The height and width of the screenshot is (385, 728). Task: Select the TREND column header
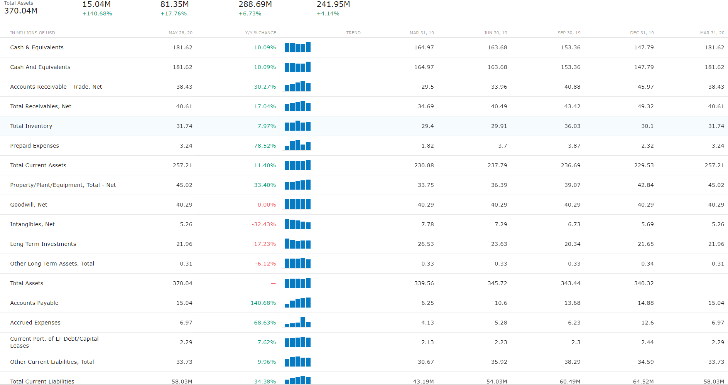point(353,33)
